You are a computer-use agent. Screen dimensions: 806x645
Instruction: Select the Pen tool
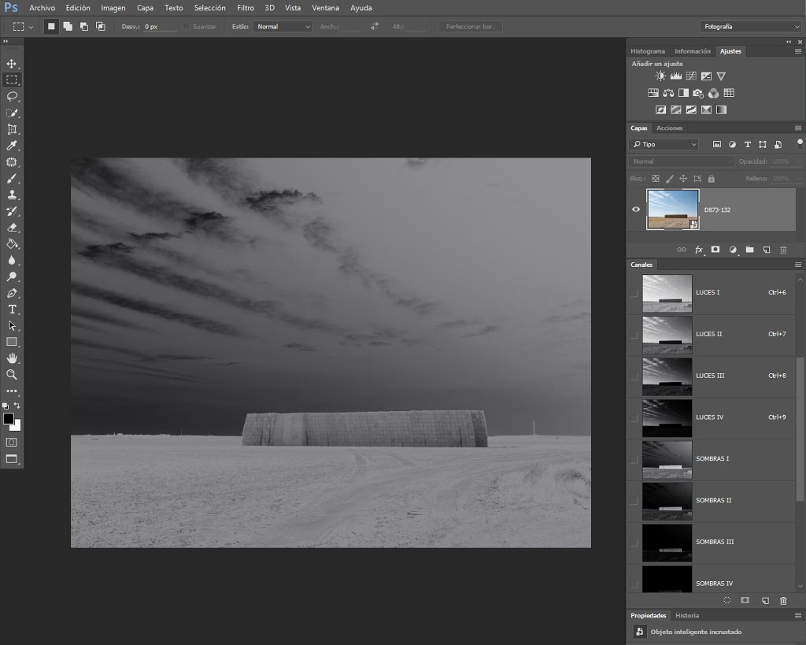click(11, 293)
